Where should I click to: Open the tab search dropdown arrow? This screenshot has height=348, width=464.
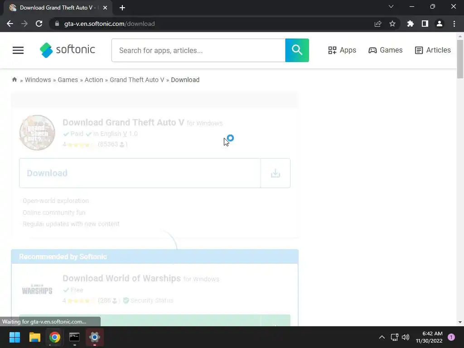tap(391, 6)
